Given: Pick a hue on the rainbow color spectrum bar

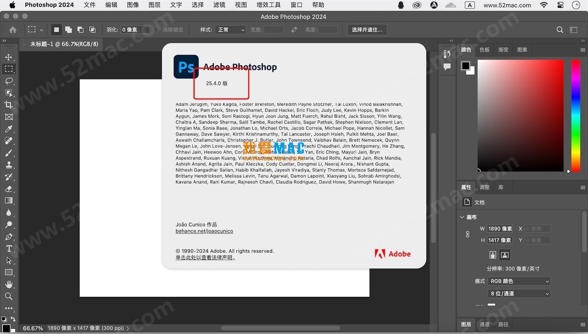Looking at the screenshot, I should coord(576,115).
